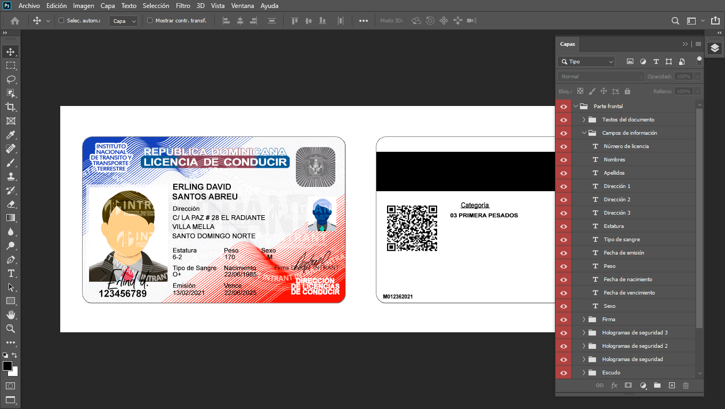The height and width of the screenshot is (409, 725).
Task: Select the Lasso tool
Action: click(11, 79)
